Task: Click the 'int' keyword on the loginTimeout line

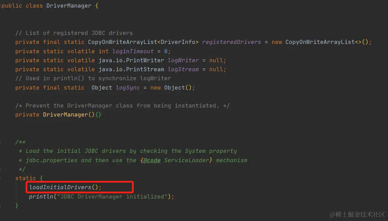Action: click(104, 52)
